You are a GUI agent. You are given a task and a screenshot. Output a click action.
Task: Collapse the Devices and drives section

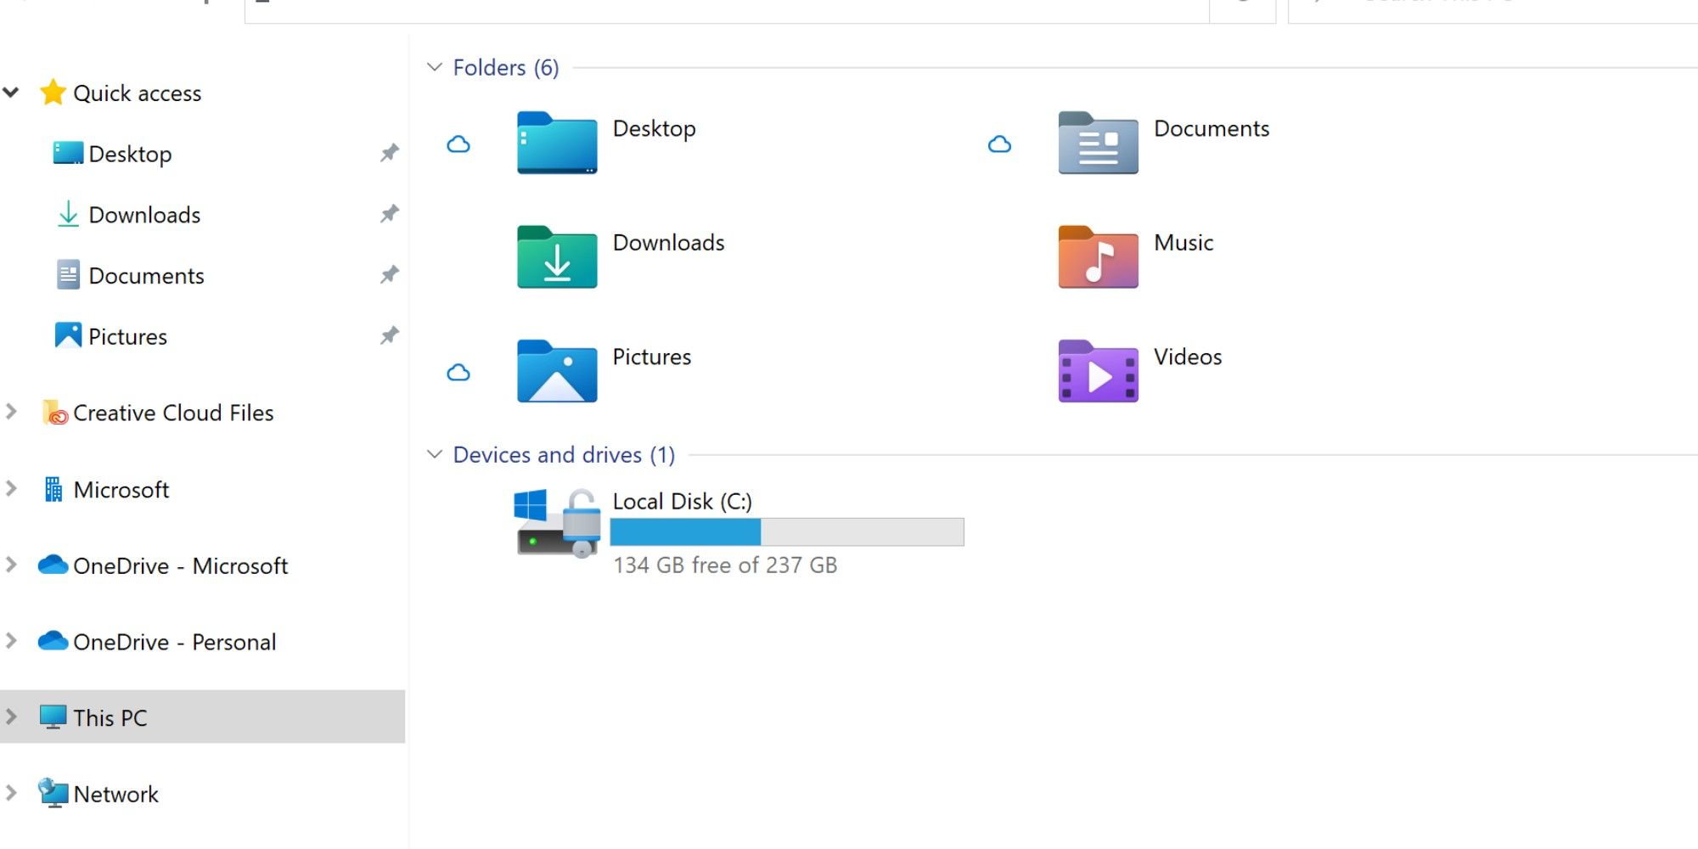(436, 454)
